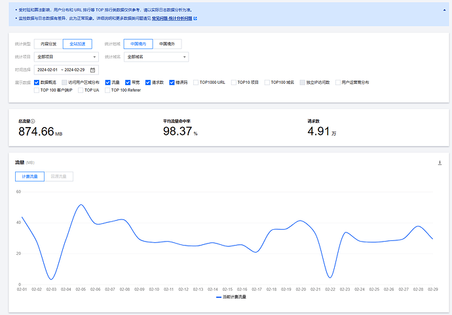Click the 4.91 万 request count value

322,132
